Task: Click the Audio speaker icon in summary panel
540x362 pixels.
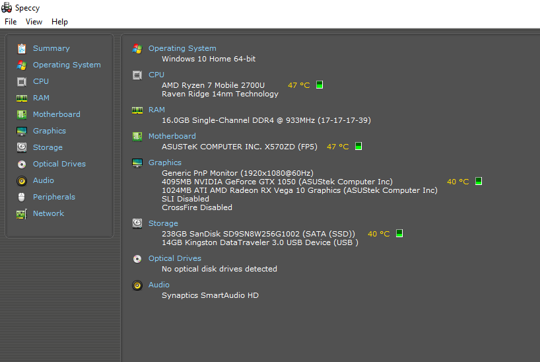Action: click(x=137, y=285)
